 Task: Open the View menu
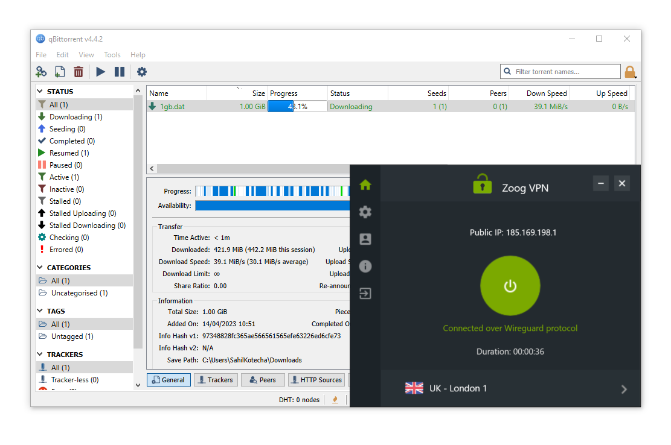(86, 55)
